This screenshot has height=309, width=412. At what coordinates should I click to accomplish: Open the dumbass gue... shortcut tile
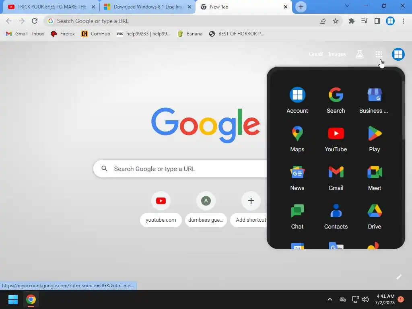pyautogui.click(x=206, y=209)
